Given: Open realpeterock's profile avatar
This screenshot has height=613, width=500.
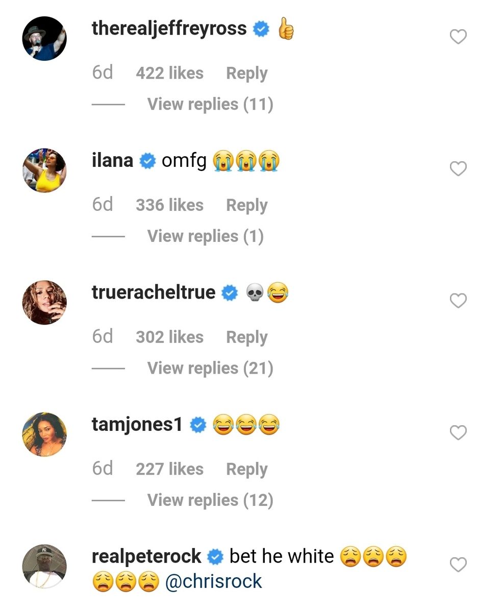Looking at the screenshot, I should coord(45,566).
